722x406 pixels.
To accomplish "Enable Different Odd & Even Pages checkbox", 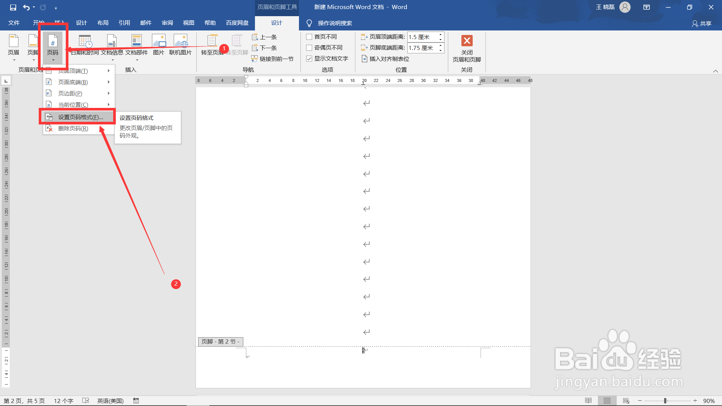I will click(x=309, y=48).
